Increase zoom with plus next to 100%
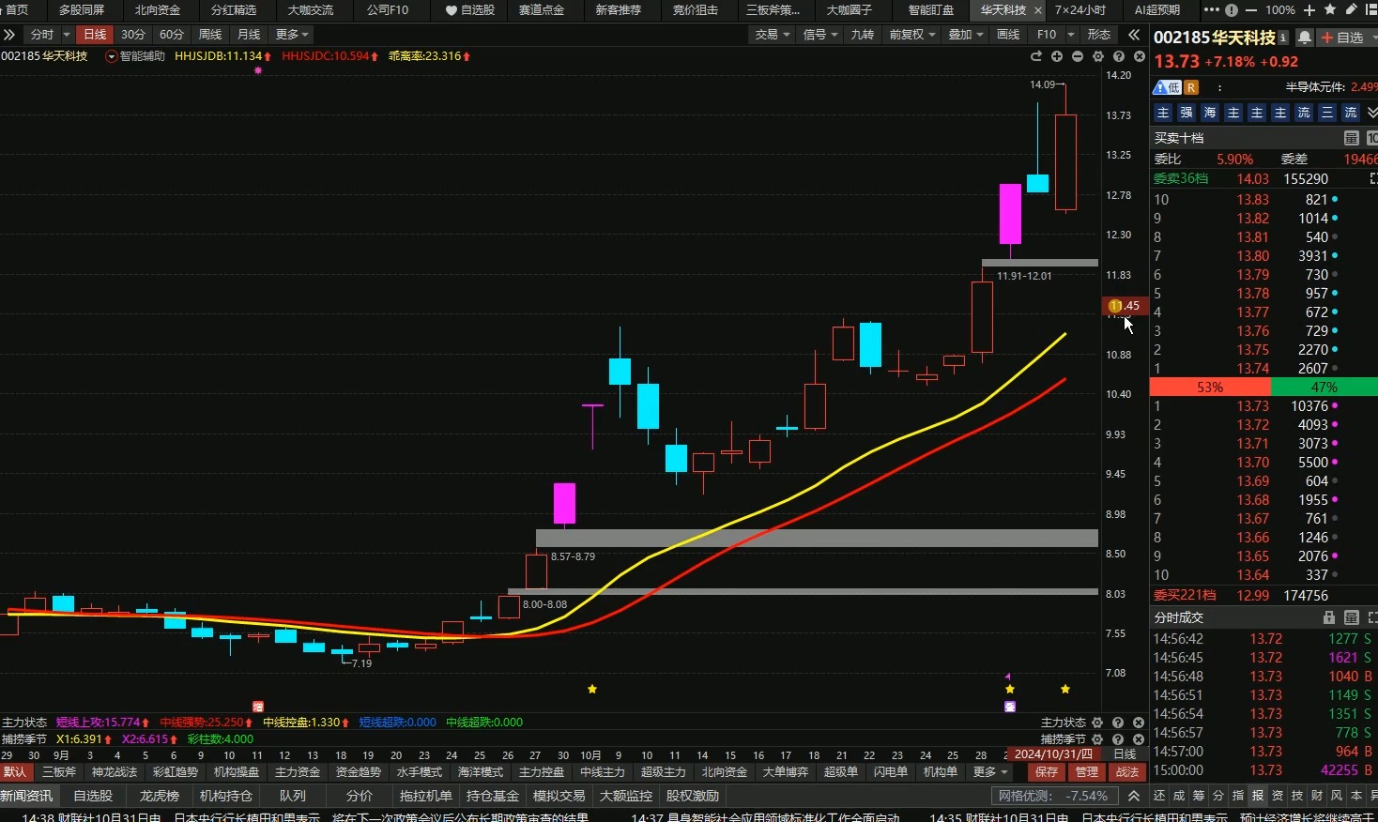Screen dimensions: 1378x822 [x=1309, y=10]
